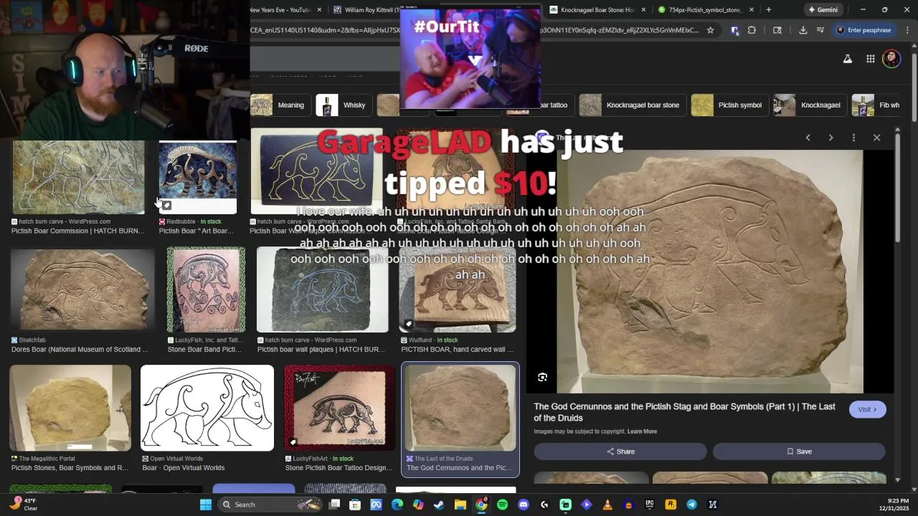Open VLC media player from taskbar
Image resolution: width=918 pixels, height=516 pixels.
coord(607,505)
